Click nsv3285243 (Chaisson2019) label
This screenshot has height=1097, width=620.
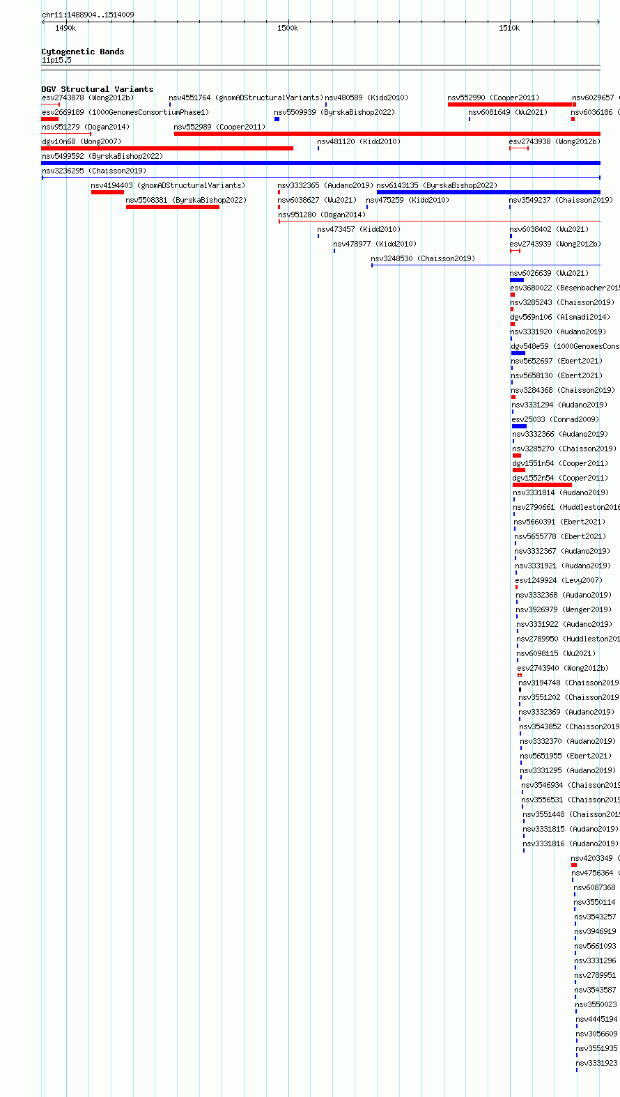coord(562,302)
